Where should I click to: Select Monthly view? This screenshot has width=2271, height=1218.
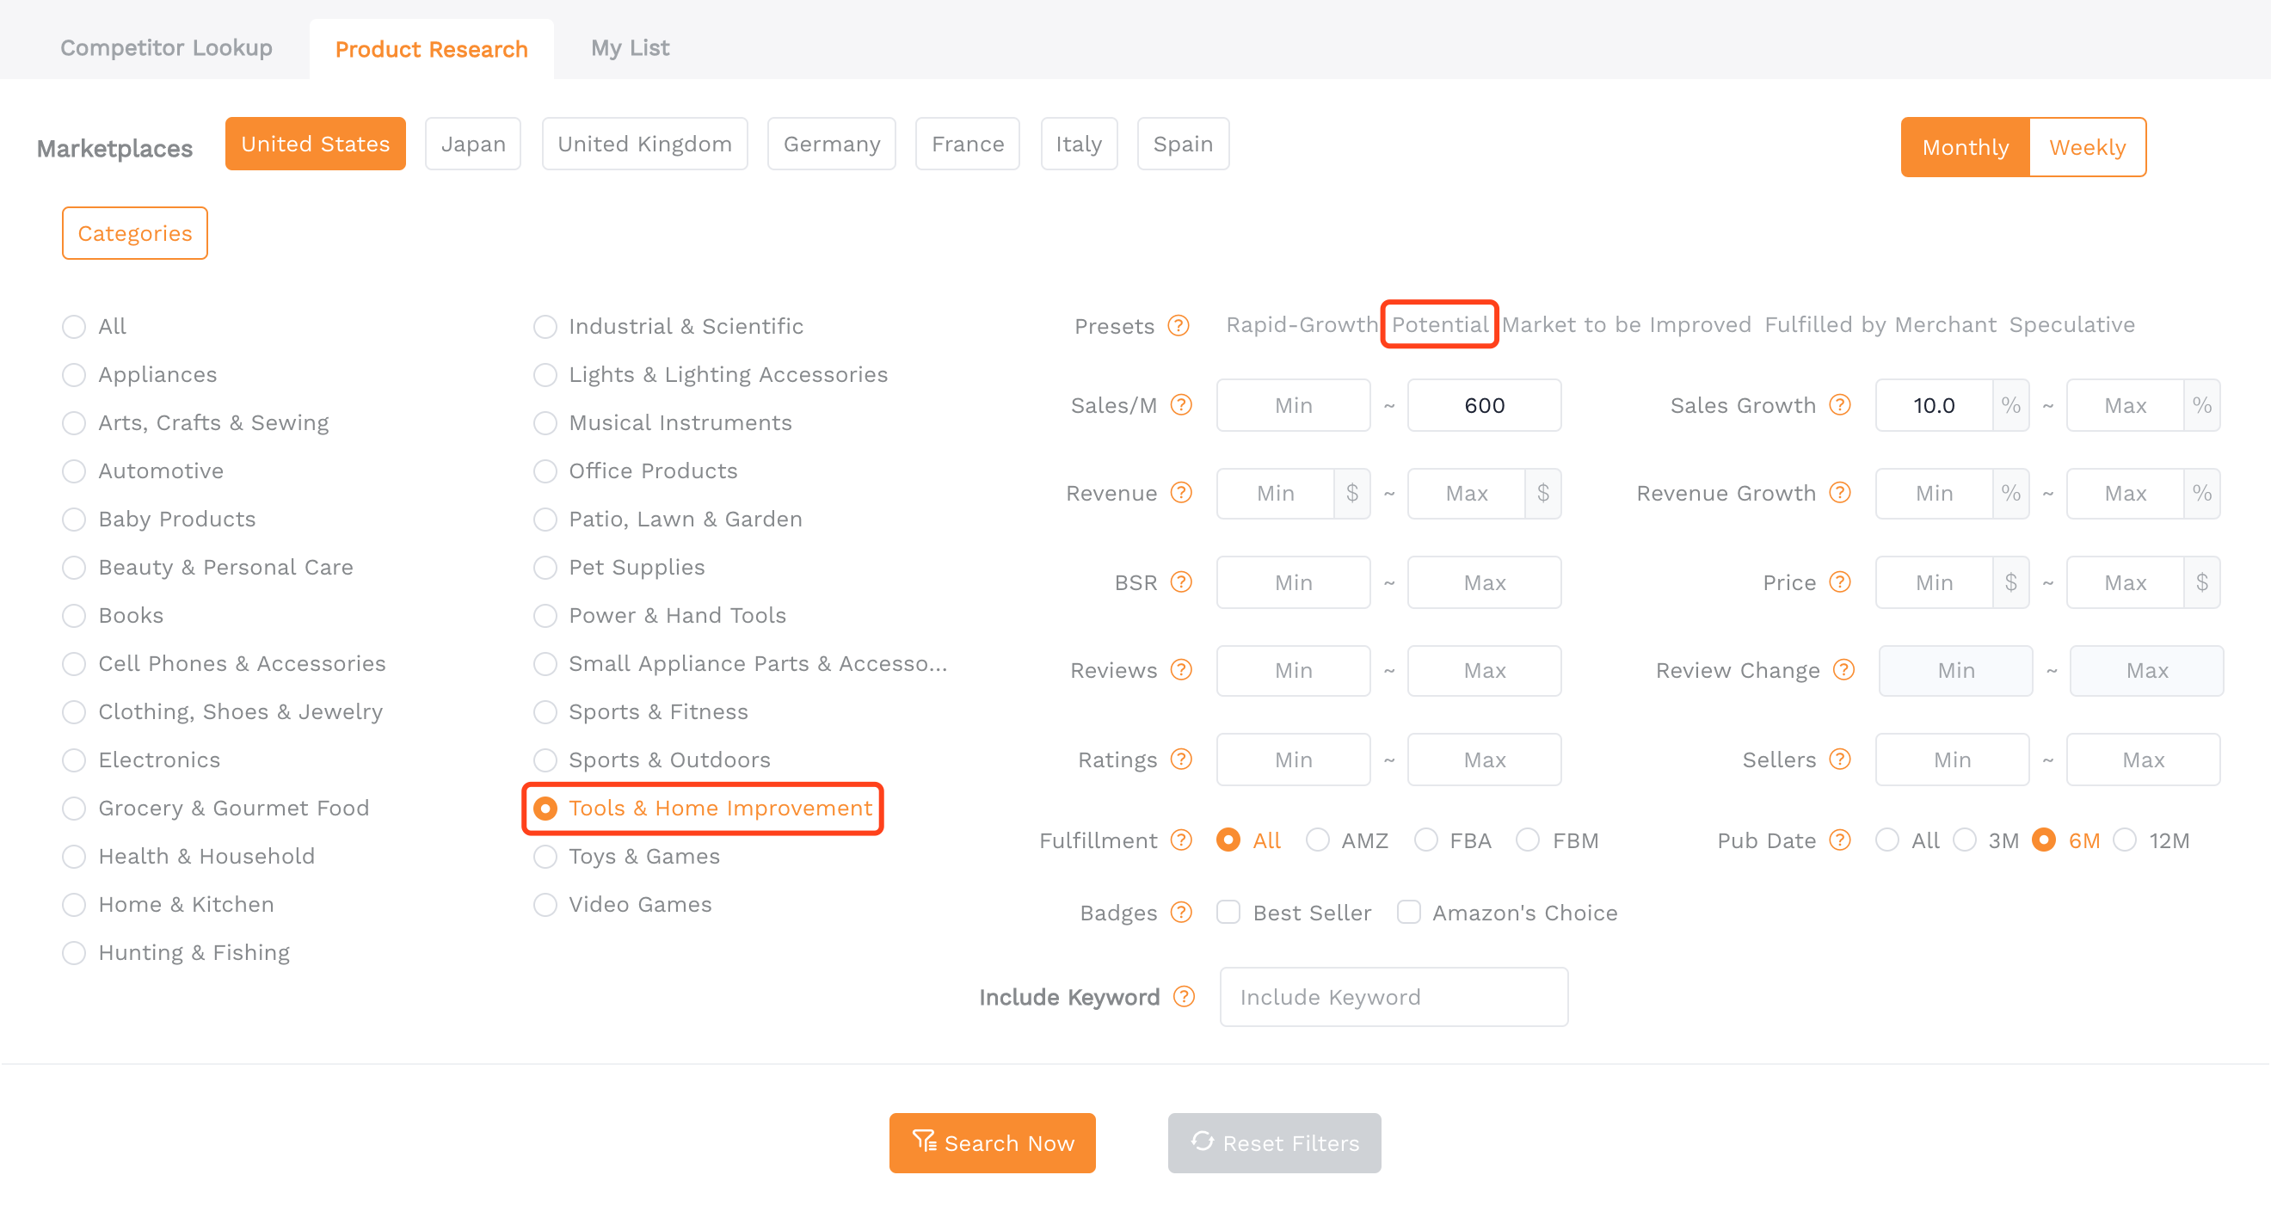pyautogui.click(x=1965, y=147)
